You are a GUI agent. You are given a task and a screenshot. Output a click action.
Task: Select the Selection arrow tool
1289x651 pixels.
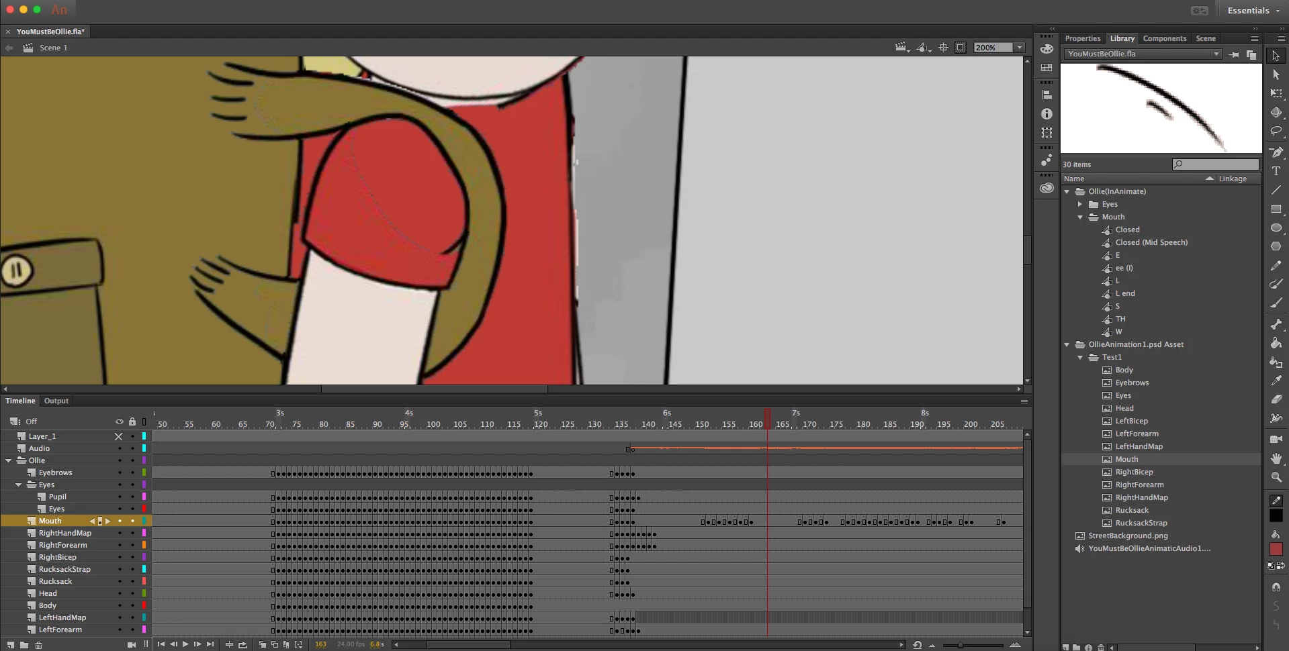[x=1276, y=56]
